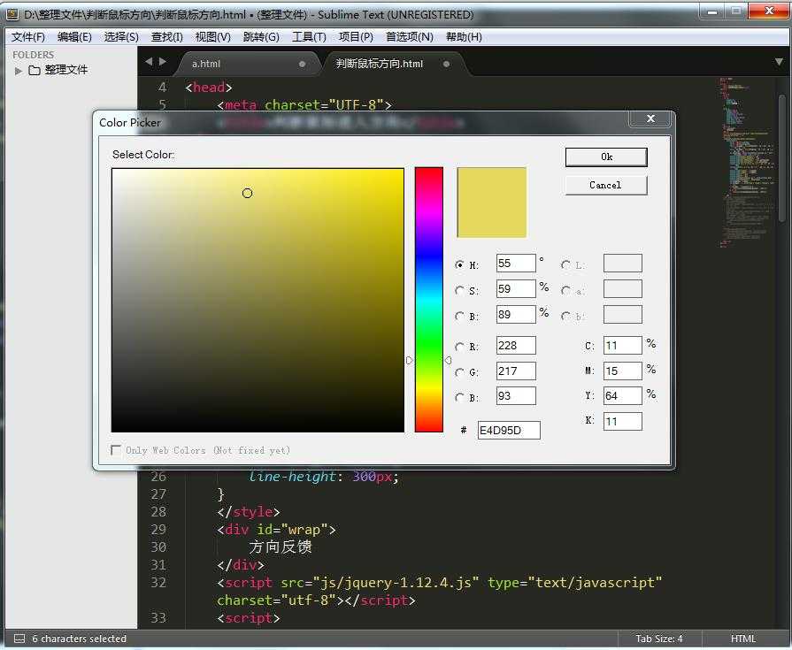Click the black K field showing 11
The width and height of the screenshot is (792, 650).
[x=623, y=421]
